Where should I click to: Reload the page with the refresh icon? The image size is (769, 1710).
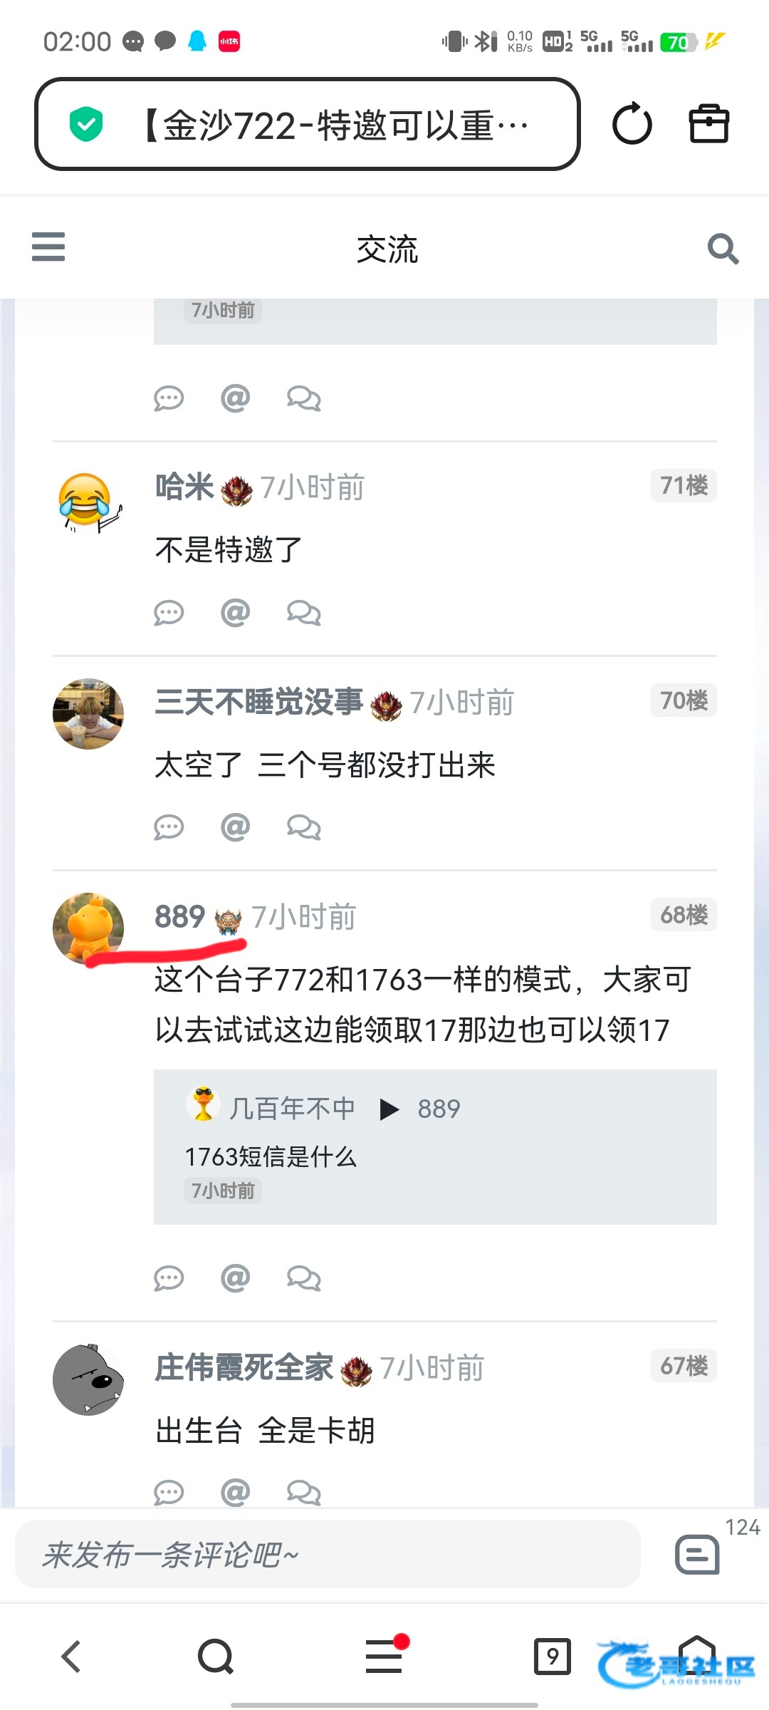tap(632, 124)
